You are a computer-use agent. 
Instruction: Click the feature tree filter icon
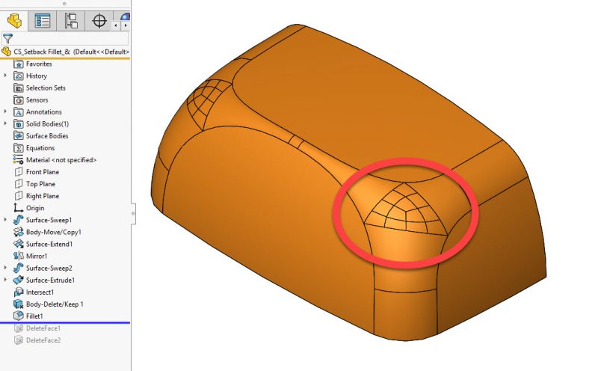coord(7,37)
